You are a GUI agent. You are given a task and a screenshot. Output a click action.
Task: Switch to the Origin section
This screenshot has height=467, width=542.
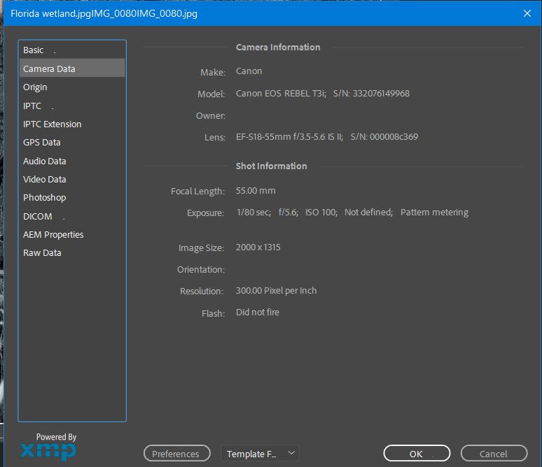(x=72, y=87)
